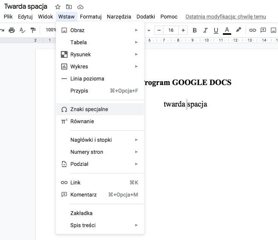Click the font size input field
Screen dimensions: 278x240
click(171, 30)
